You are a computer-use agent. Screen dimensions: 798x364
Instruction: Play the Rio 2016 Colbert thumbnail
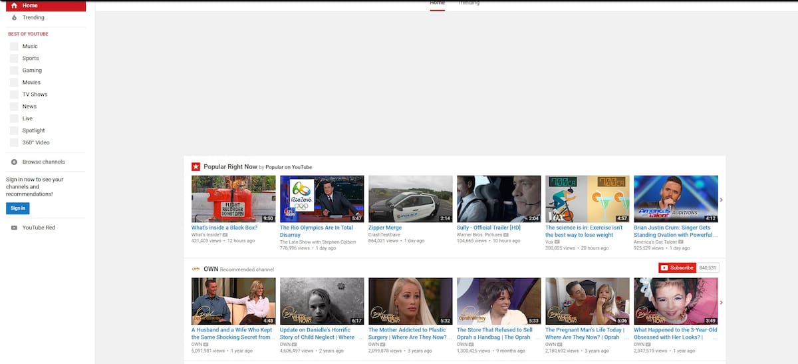click(322, 199)
